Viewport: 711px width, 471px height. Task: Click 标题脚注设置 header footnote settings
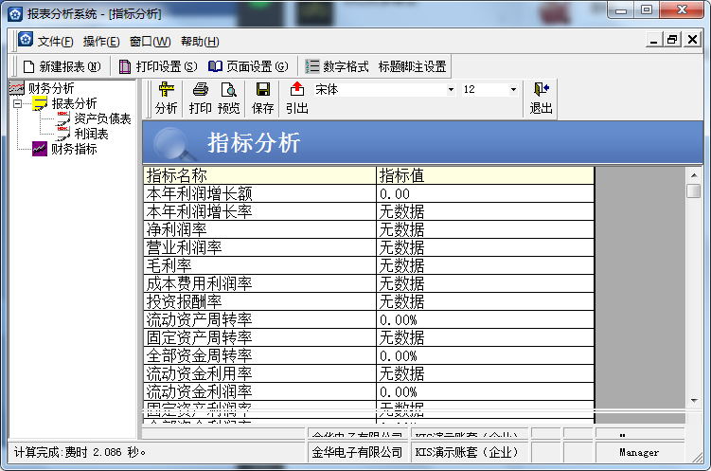point(412,66)
